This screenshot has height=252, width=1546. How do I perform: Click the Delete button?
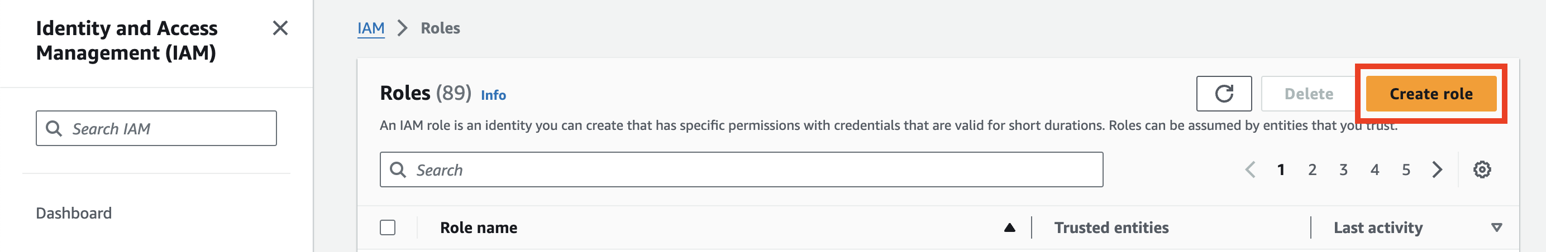pos(1308,94)
